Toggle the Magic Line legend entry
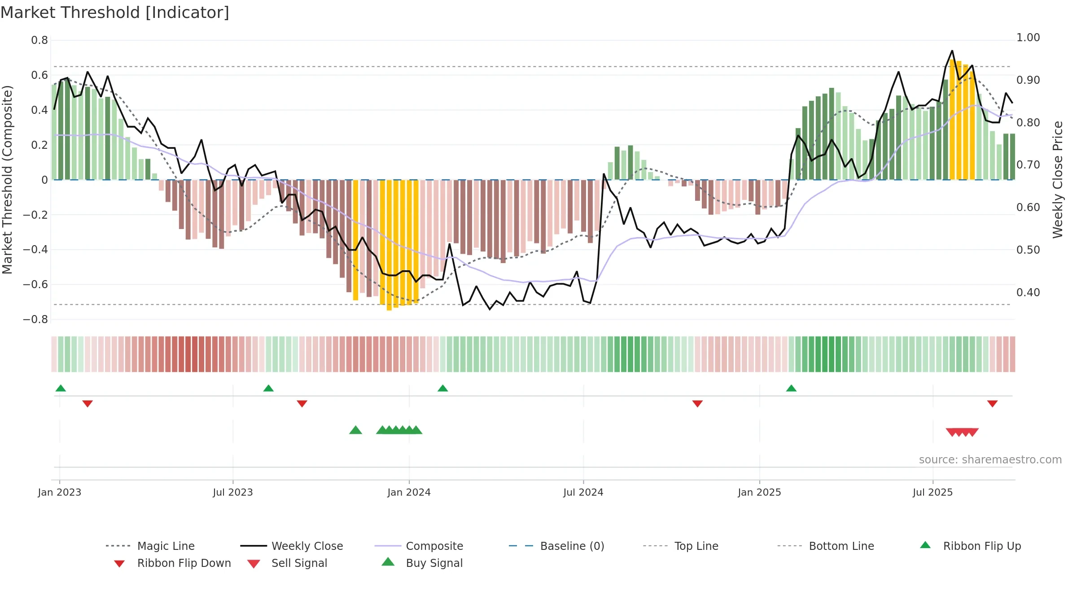Image resolution: width=1077 pixels, height=605 pixels. [150, 546]
